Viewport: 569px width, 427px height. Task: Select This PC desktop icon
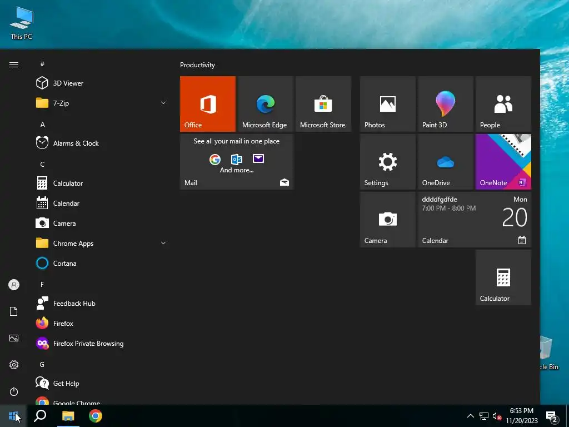click(22, 22)
